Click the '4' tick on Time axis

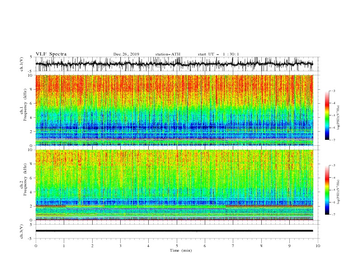pyautogui.click(x=148, y=246)
